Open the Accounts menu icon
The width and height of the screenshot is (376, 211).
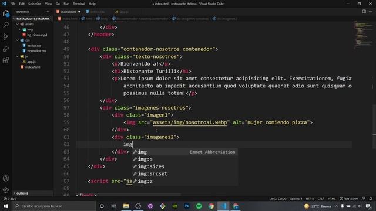(6, 178)
